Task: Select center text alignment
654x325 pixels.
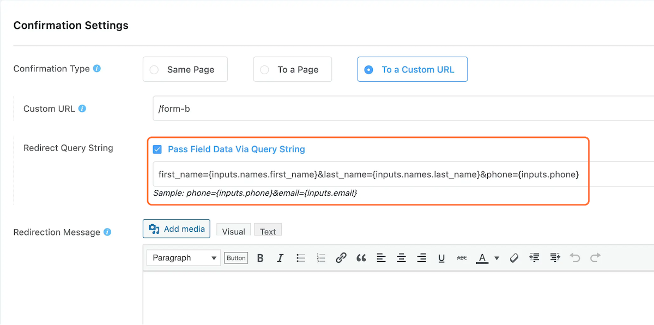Action: 401,257
